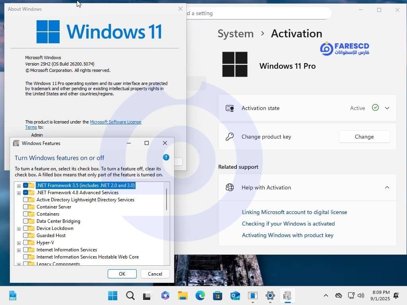
Task: Toggle .NET Framework 3.5 checkbox
Action: tap(25, 185)
